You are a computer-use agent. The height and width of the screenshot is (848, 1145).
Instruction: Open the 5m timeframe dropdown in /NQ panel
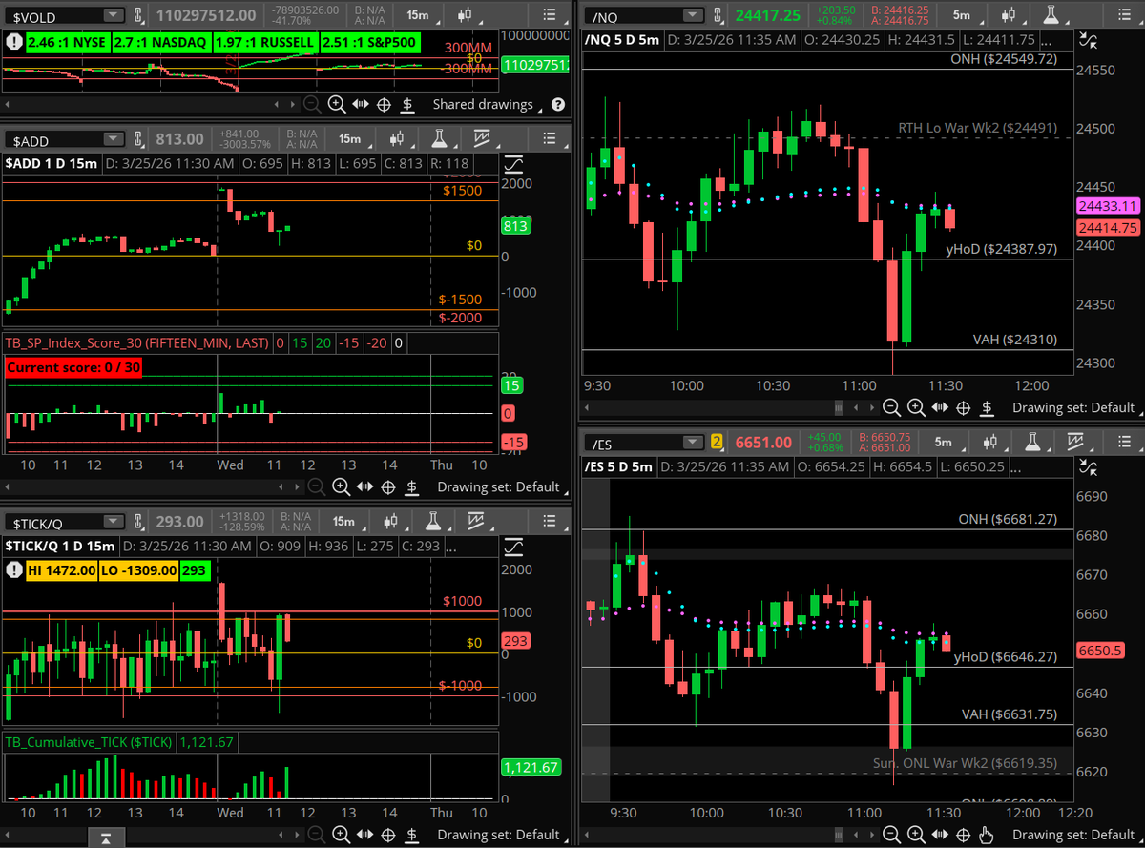[x=963, y=15]
